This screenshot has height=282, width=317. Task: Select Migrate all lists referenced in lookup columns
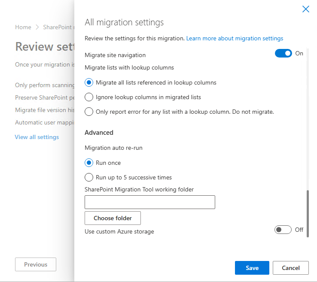[89, 82]
